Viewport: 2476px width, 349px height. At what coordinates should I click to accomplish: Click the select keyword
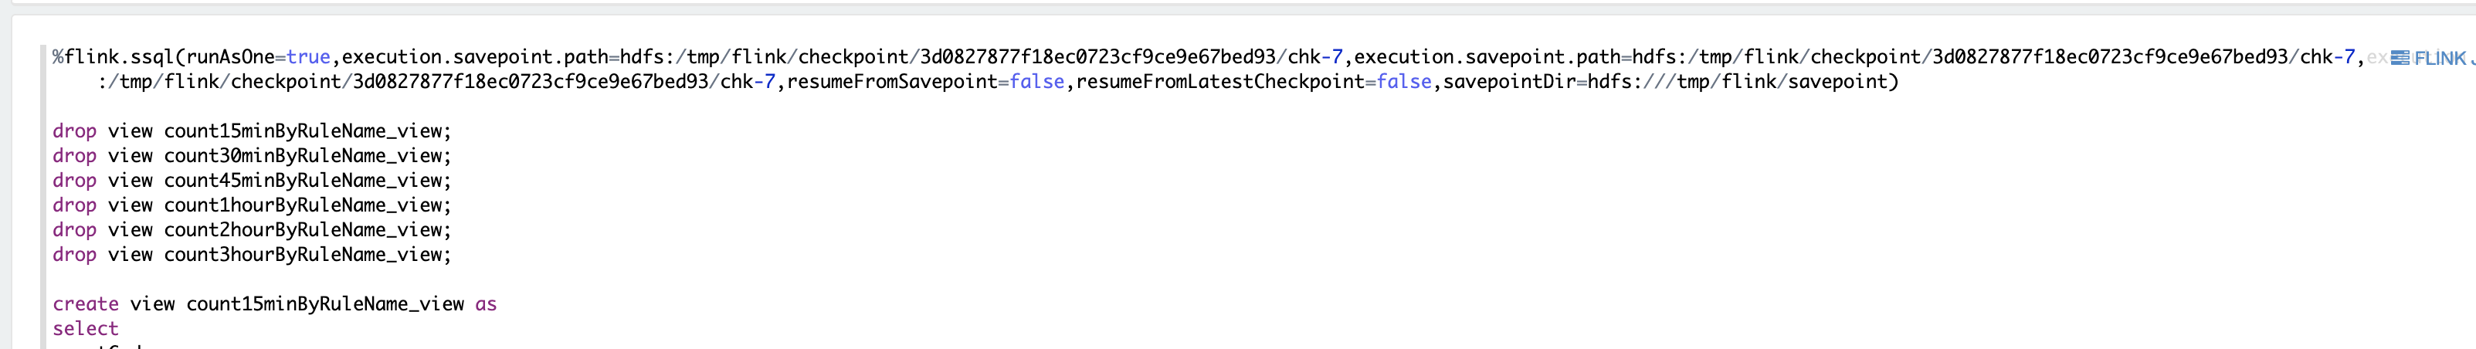[86, 329]
